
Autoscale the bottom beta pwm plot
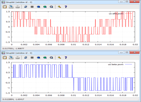coord(51,57)
